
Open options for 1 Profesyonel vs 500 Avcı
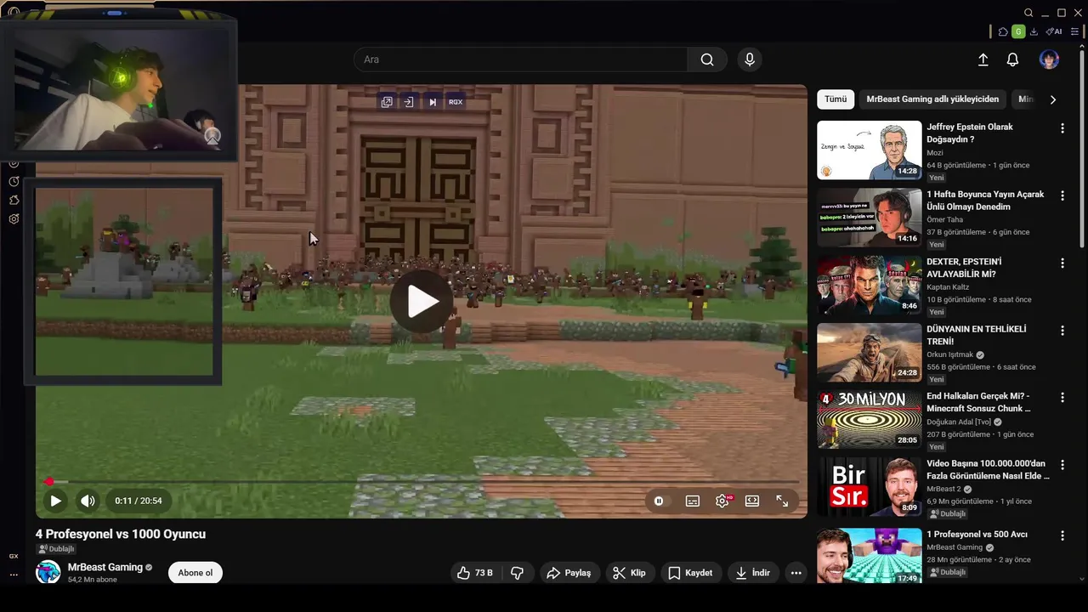[x=1062, y=536]
